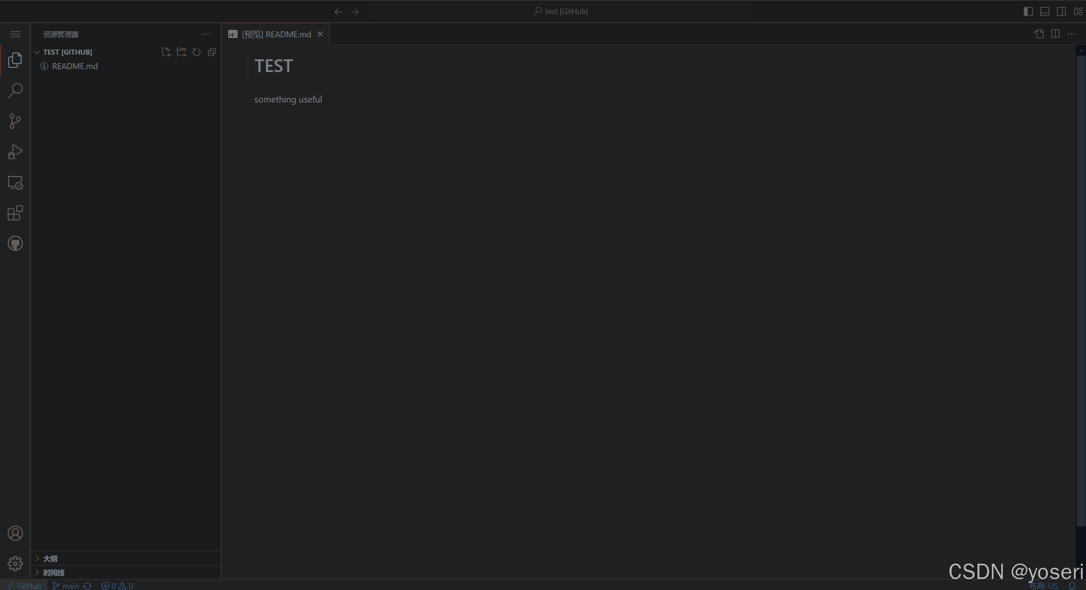This screenshot has width=1086, height=590.
Task: Select the [预览] README.md tab
Action: (276, 34)
